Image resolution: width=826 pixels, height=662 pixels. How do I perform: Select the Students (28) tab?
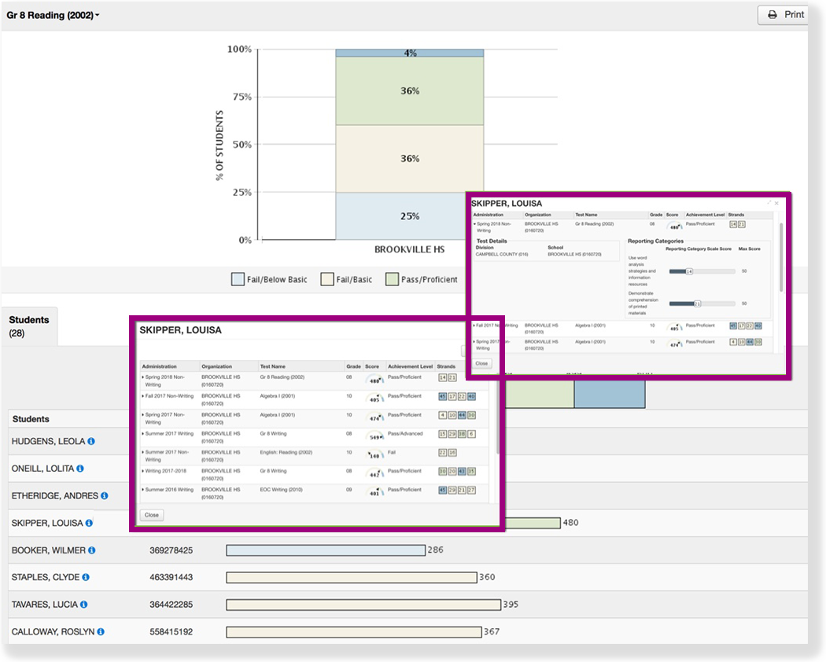pyautogui.click(x=29, y=326)
